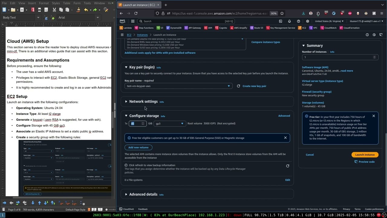Click the Cut scissors icon in Writer
Image resolution: width=387 pixels, height=218 pixels.
tap(54, 10)
